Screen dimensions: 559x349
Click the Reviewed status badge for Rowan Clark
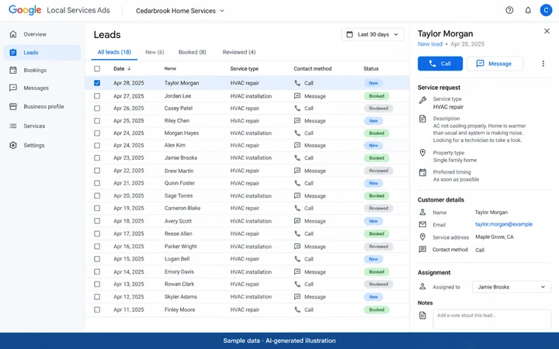(379, 284)
